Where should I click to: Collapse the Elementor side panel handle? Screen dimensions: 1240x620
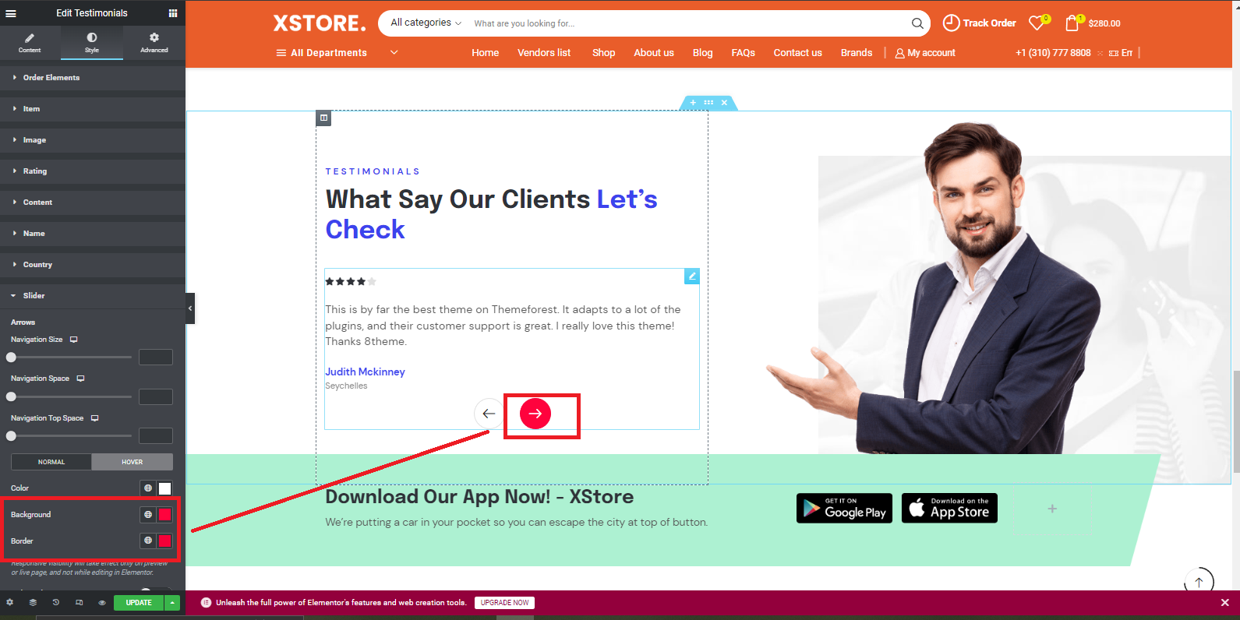[190, 308]
